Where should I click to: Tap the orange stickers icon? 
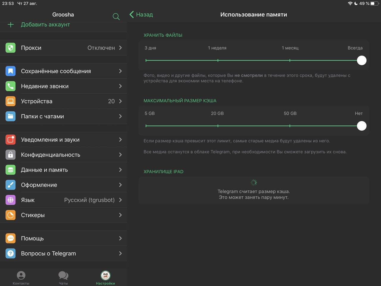pyautogui.click(x=10, y=215)
